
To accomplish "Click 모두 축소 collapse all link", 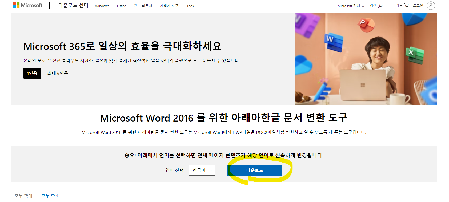I will 50,196.
